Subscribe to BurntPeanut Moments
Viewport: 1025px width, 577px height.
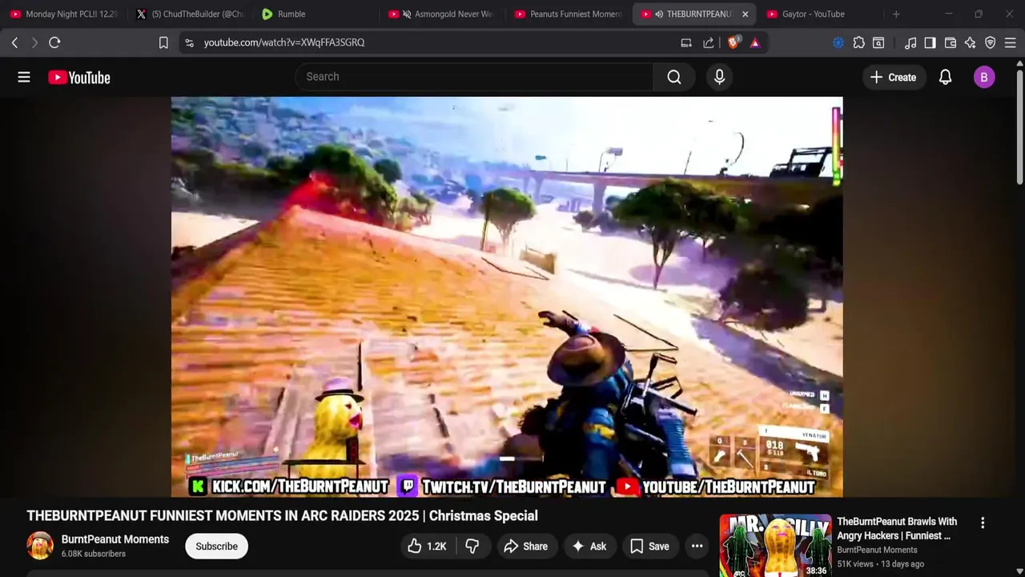coord(216,547)
